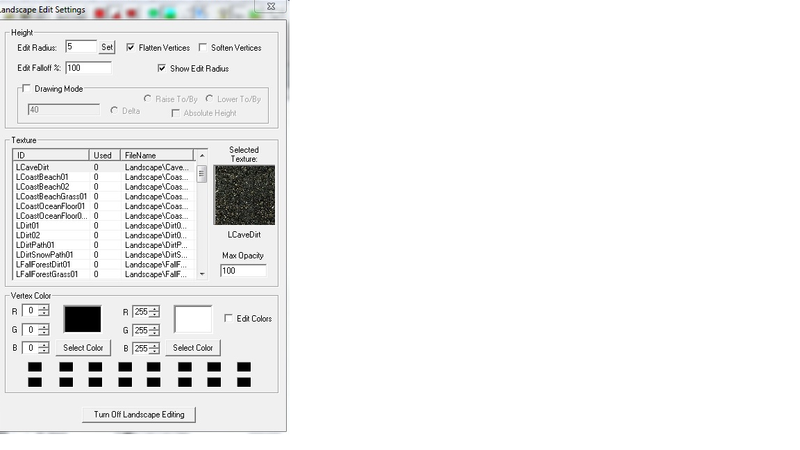Click first swatch in top palette row
This screenshot has height=450, width=800.
point(35,367)
